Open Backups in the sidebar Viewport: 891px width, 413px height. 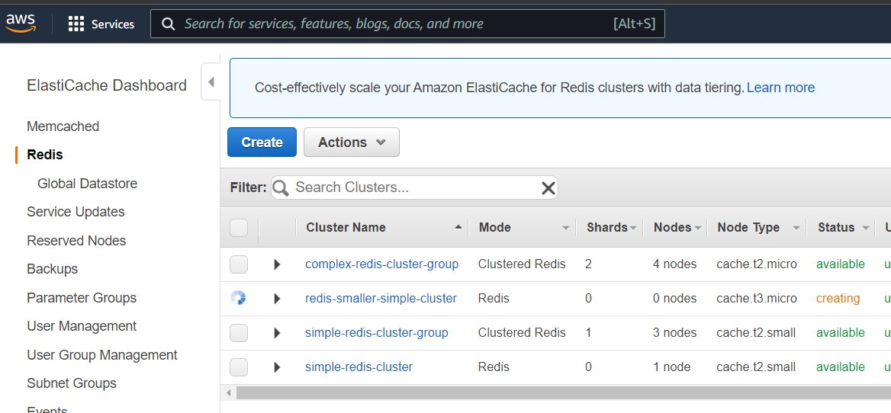[53, 269]
